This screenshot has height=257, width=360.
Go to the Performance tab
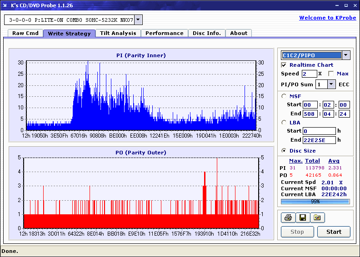(x=164, y=33)
